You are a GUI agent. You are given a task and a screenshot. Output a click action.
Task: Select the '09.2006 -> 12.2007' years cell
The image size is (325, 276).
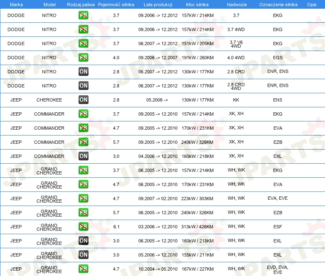[158, 58]
